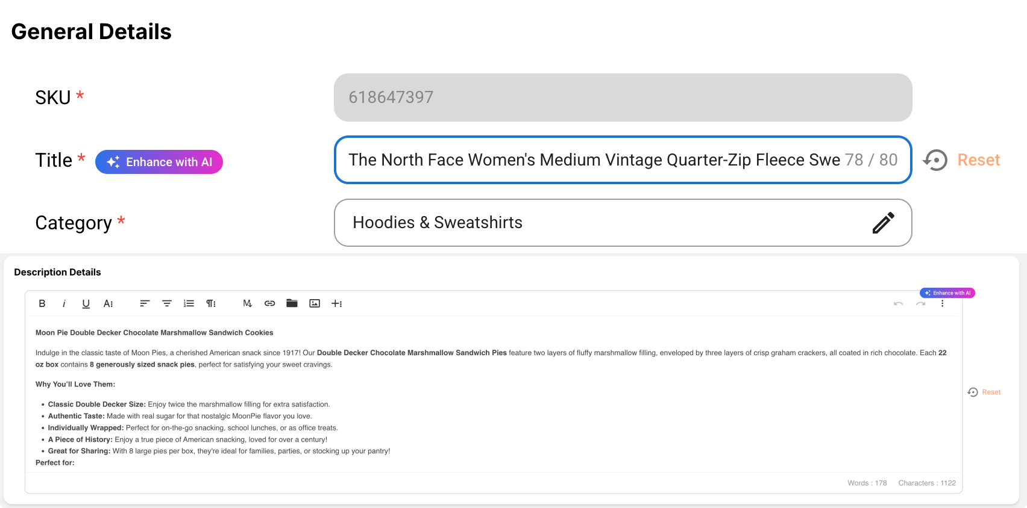Enhance title with AI

click(x=159, y=162)
